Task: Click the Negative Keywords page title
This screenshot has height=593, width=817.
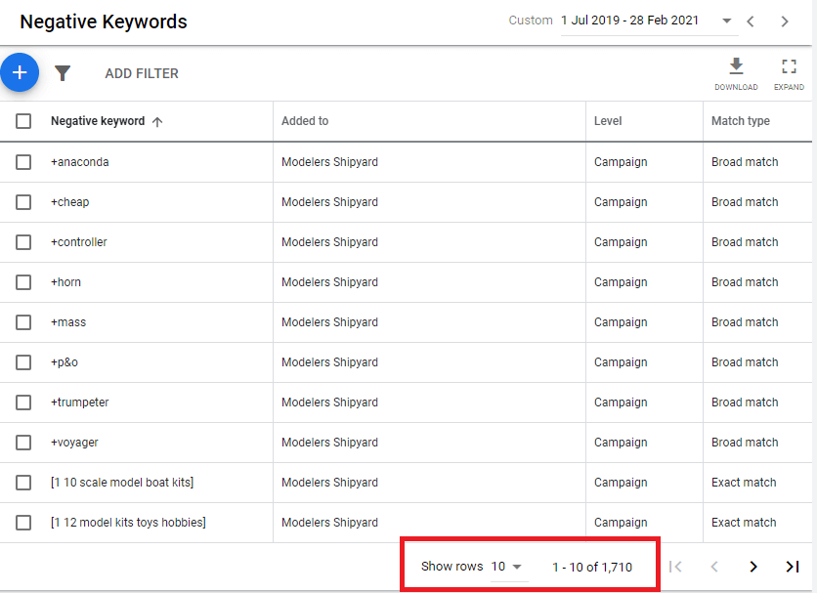Action: (x=104, y=21)
